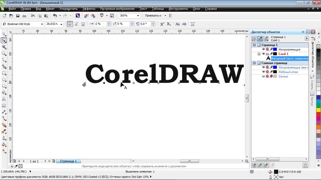
Task: Click the Undo arrow icon
Action: point(55,15)
